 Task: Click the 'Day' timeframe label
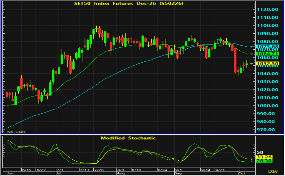tap(273, 171)
